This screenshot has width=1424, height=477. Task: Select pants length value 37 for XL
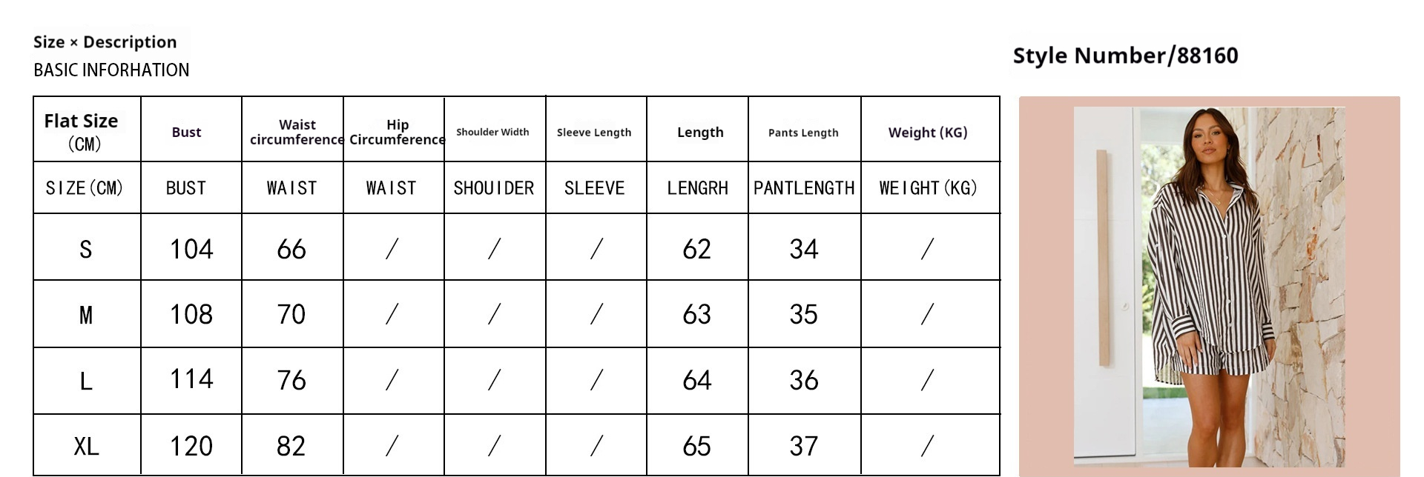803,447
